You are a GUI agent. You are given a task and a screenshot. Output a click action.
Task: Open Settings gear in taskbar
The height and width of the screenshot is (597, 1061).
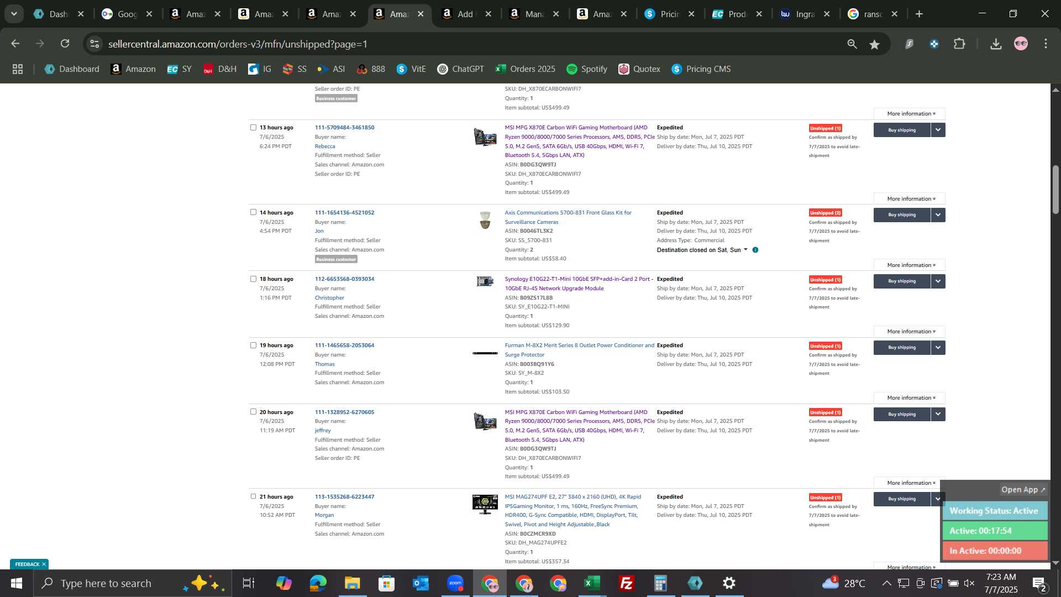pyautogui.click(x=729, y=583)
